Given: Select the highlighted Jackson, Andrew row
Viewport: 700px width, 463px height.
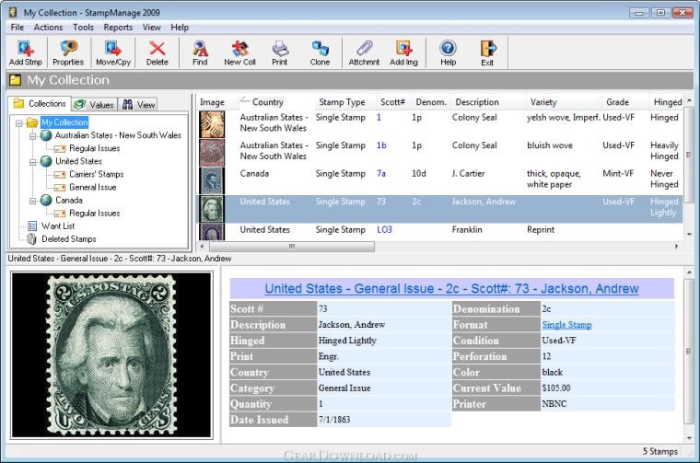Looking at the screenshot, I should pyautogui.click(x=440, y=209).
